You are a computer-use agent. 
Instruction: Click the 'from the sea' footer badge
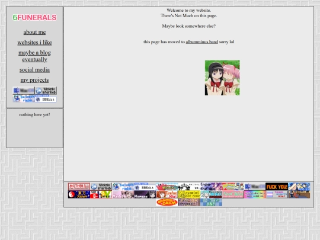tap(211, 187)
